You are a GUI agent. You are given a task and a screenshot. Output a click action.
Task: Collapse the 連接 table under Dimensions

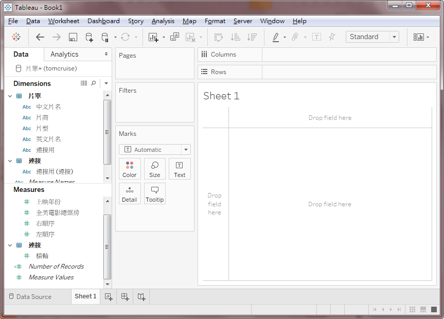click(10, 161)
